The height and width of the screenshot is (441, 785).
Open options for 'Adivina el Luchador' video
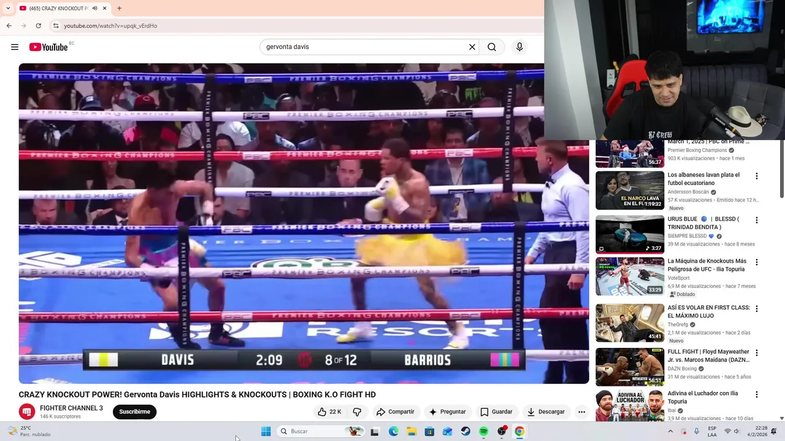point(756,394)
